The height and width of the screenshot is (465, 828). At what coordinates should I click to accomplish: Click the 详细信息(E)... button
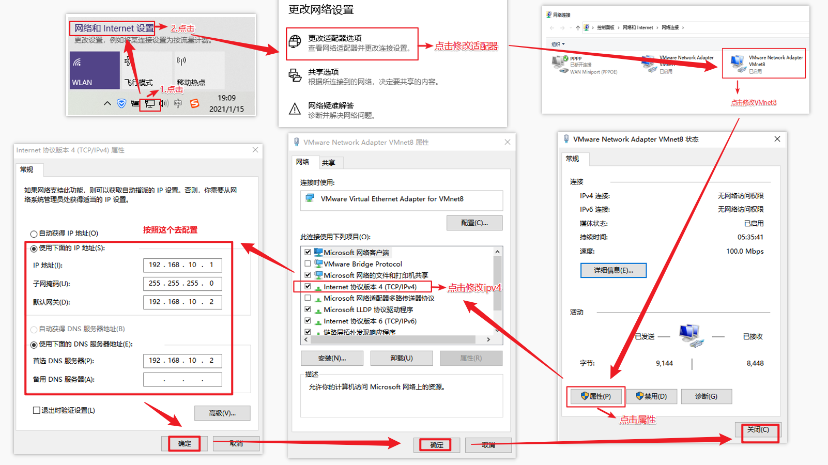click(x=614, y=270)
